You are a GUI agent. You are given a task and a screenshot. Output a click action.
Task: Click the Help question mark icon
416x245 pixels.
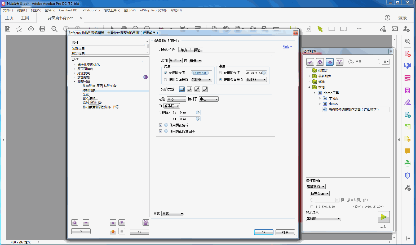[x=387, y=18]
